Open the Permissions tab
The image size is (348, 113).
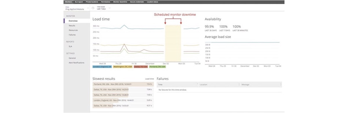(x=106, y=2)
